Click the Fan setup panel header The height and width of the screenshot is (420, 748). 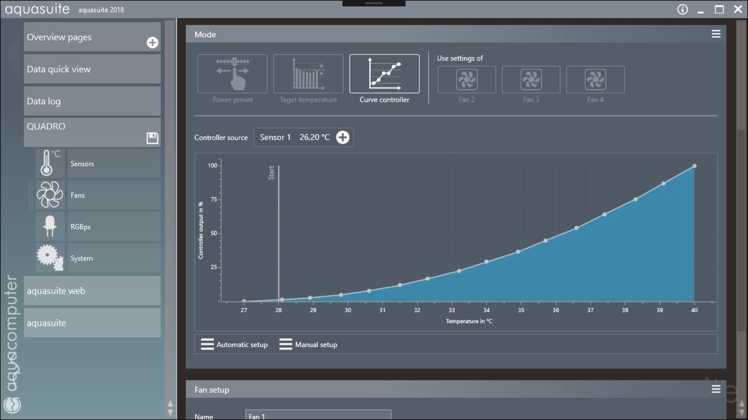pyautogui.click(x=456, y=389)
